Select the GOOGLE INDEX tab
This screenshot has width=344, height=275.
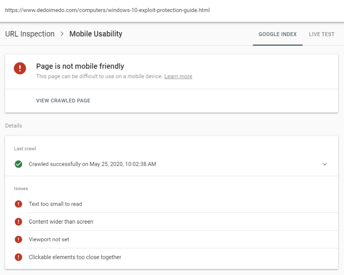coord(277,34)
